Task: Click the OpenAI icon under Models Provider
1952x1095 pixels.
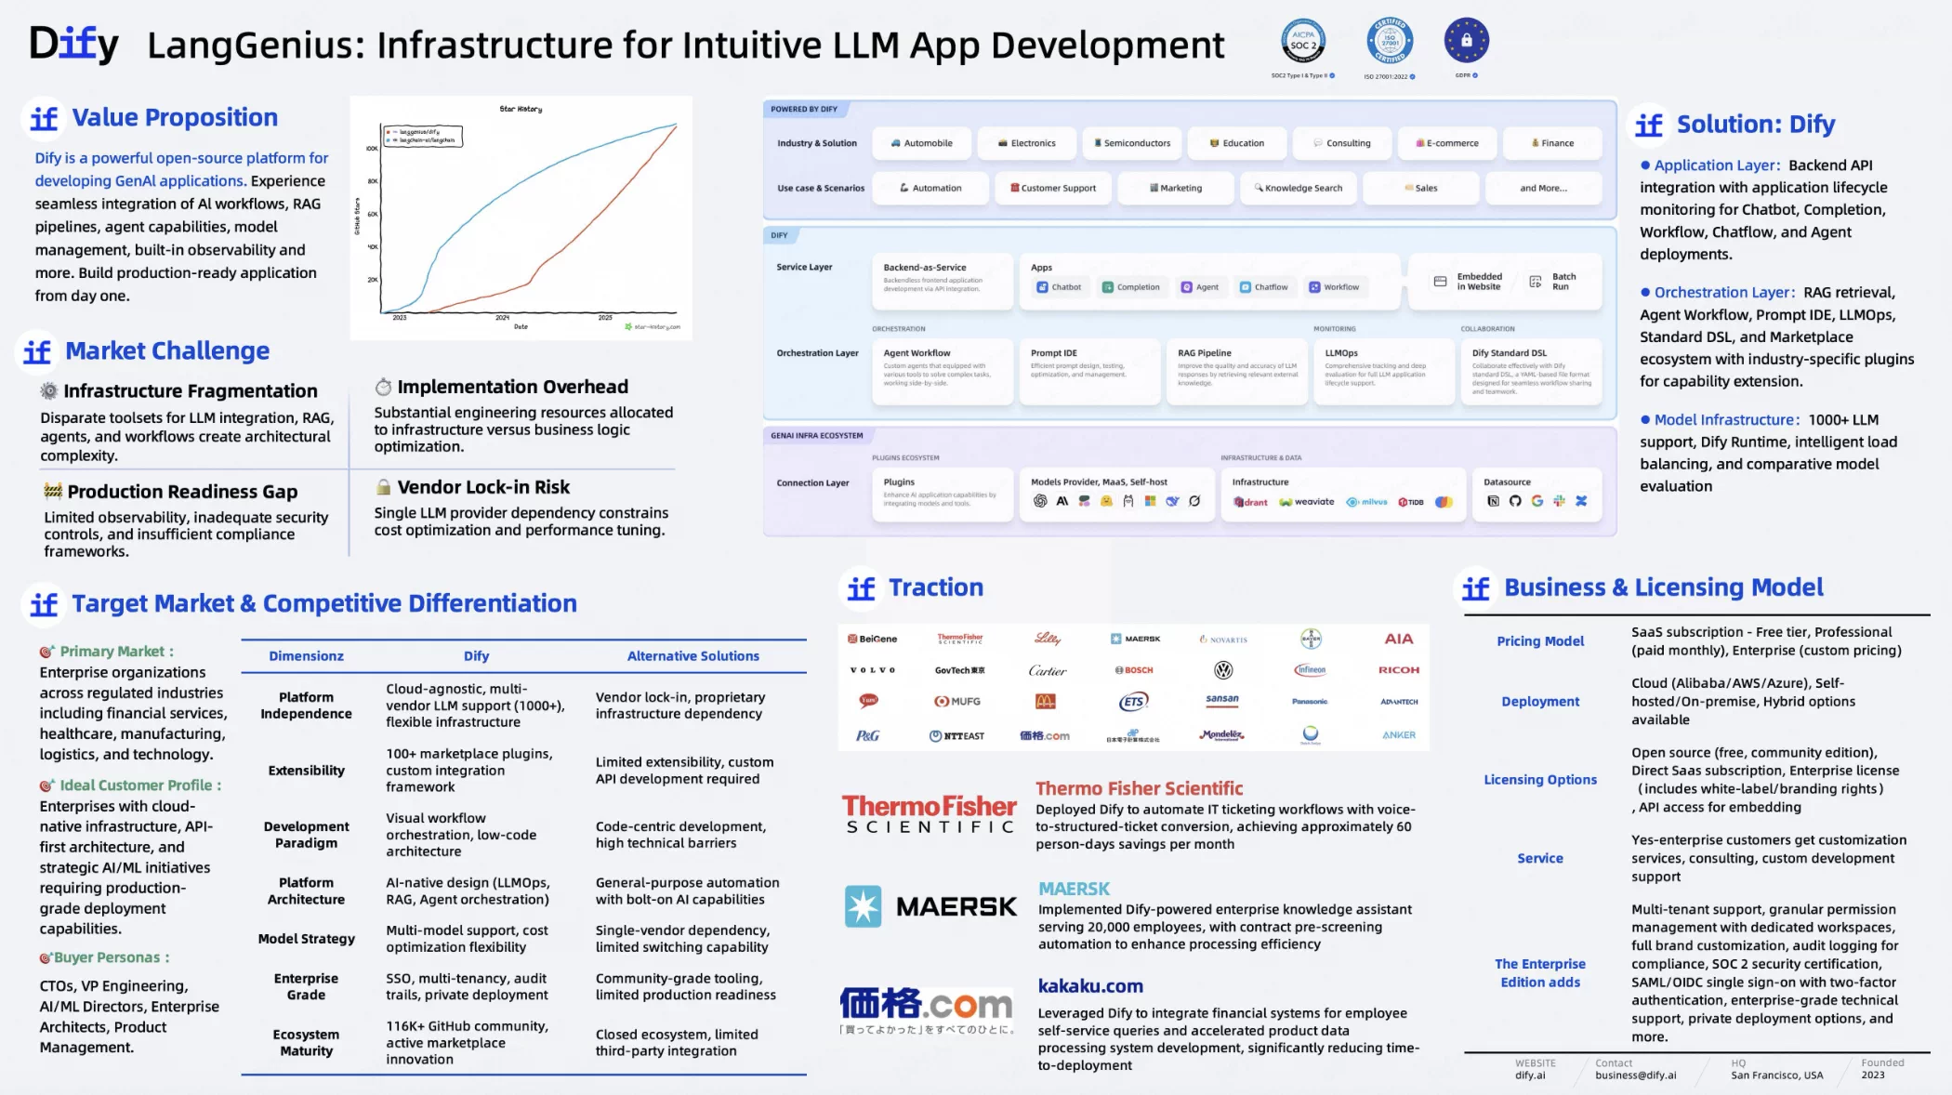Action: click(x=1040, y=501)
